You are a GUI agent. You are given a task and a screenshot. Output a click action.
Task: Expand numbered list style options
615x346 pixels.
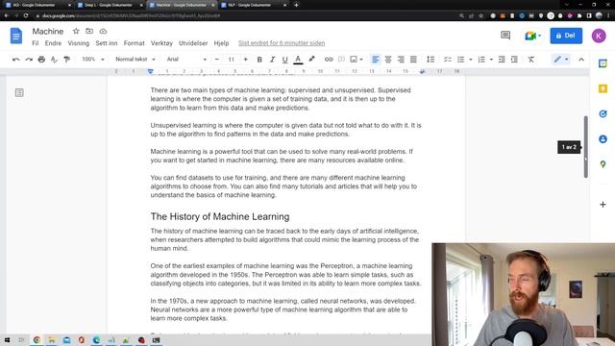coord(491,60)
